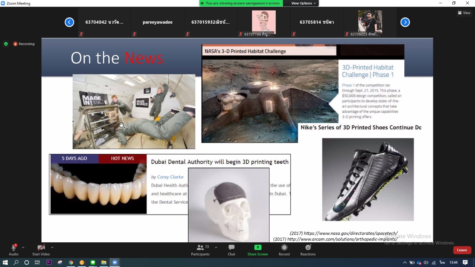Select participant tile 63705814

coord(317,22)
